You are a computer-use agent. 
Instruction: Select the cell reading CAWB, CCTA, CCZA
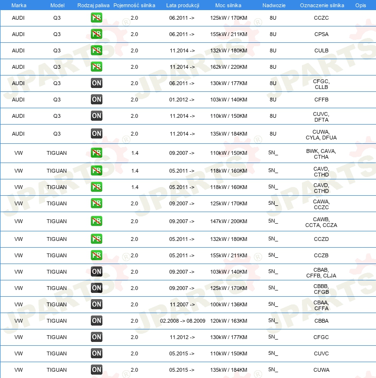(321, 222)
